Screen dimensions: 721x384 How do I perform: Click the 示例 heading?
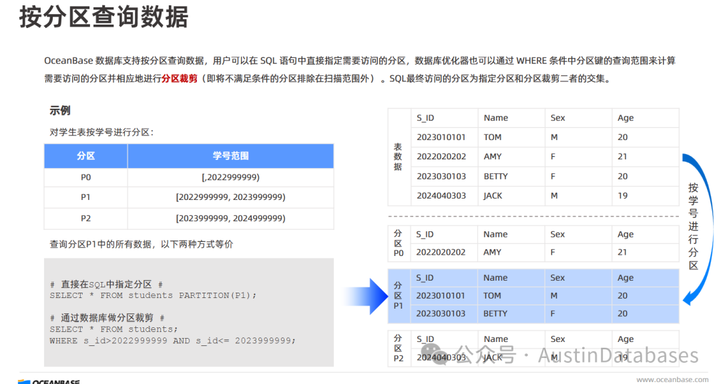[x=60, y=111]
